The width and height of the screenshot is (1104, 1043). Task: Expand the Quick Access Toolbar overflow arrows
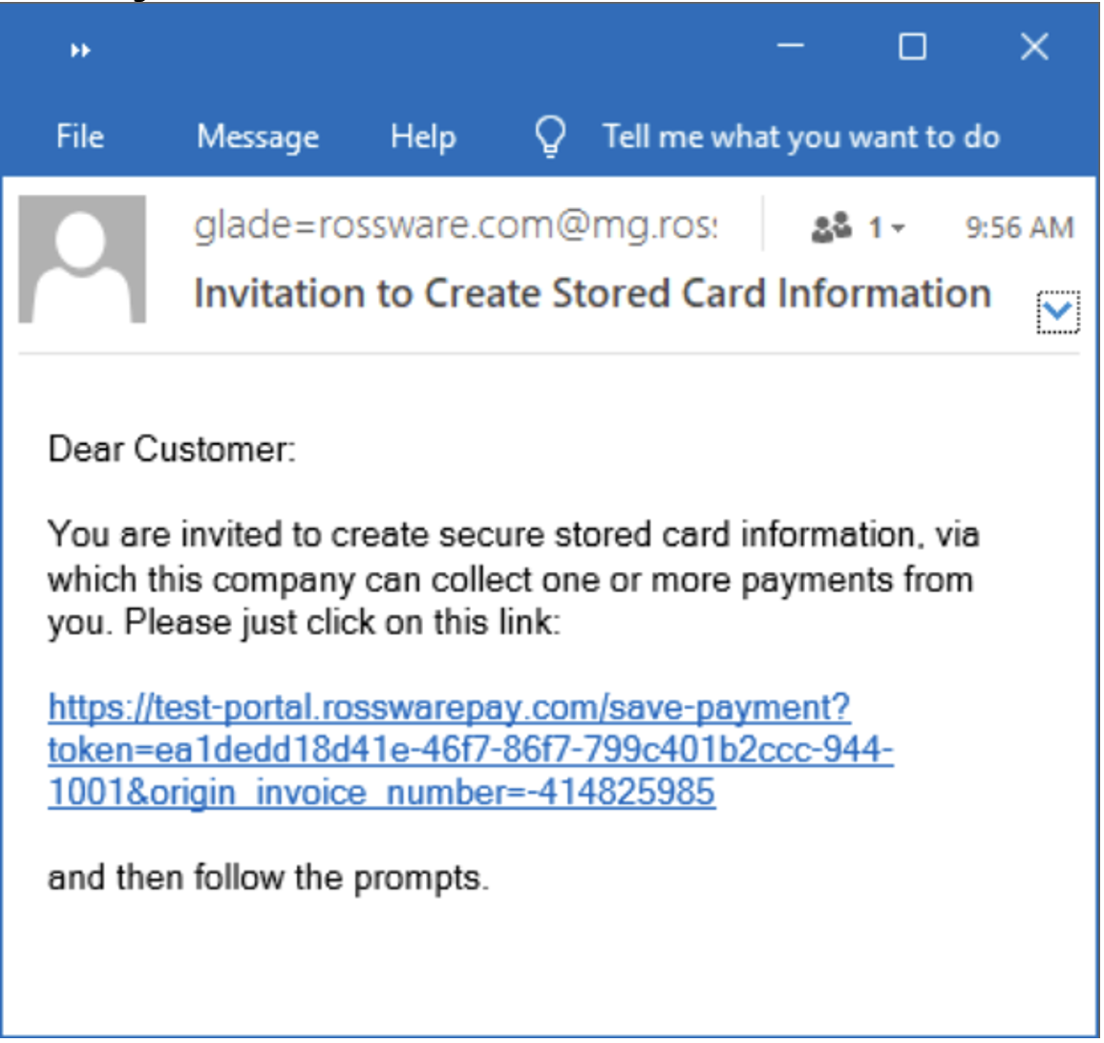coord(81,51)
